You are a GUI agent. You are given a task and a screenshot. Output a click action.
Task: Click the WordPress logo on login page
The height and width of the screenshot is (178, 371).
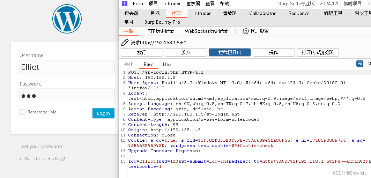point(67,19)
